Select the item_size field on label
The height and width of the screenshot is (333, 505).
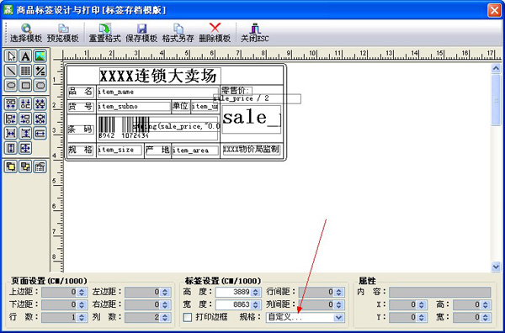120,151
